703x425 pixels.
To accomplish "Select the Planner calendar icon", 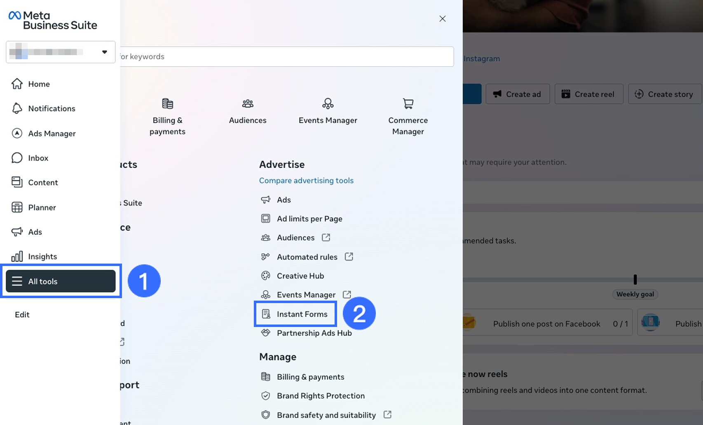I will (17, 208).
